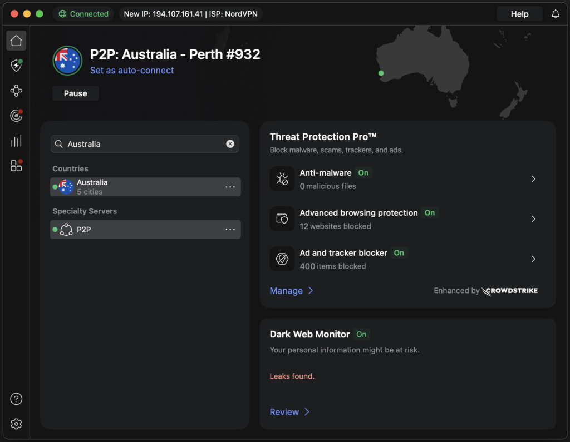
Task: Click the Countries section label
Action: pyautogui.click(x=71, y=168)
